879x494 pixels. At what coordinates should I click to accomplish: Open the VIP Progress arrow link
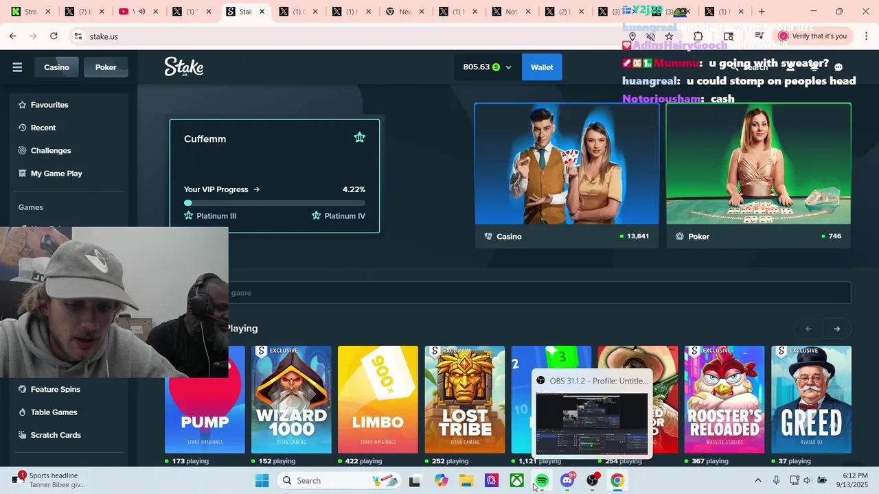[256, 189]
